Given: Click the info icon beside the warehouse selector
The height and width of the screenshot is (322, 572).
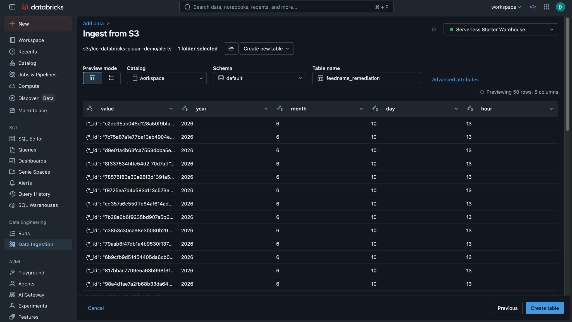Looking at the screenshot, I should click(x=434, y=30).
